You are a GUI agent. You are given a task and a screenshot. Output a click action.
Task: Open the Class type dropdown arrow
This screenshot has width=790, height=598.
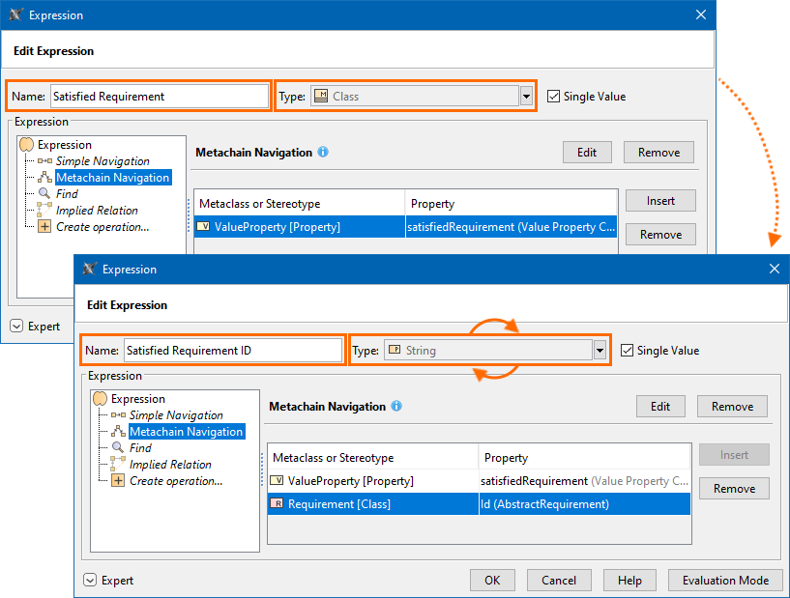(x=527, y=97)
